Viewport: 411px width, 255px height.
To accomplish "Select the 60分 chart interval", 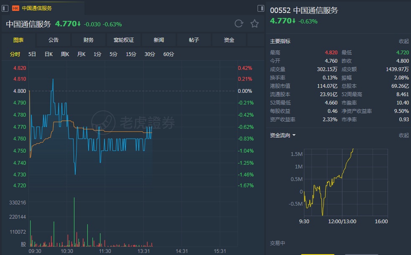I will (168, 54).
